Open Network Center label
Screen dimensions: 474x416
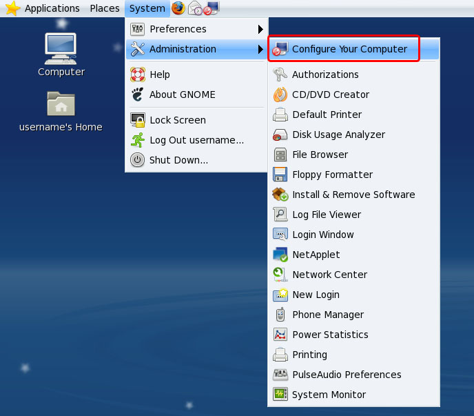coord(330,275)
